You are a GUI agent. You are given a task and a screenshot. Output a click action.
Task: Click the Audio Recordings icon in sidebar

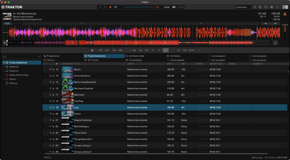(7, 75)
